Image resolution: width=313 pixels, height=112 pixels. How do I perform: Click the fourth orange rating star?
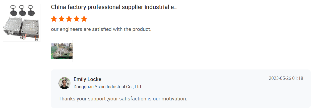pyautogui.click(x=76, y=19)
